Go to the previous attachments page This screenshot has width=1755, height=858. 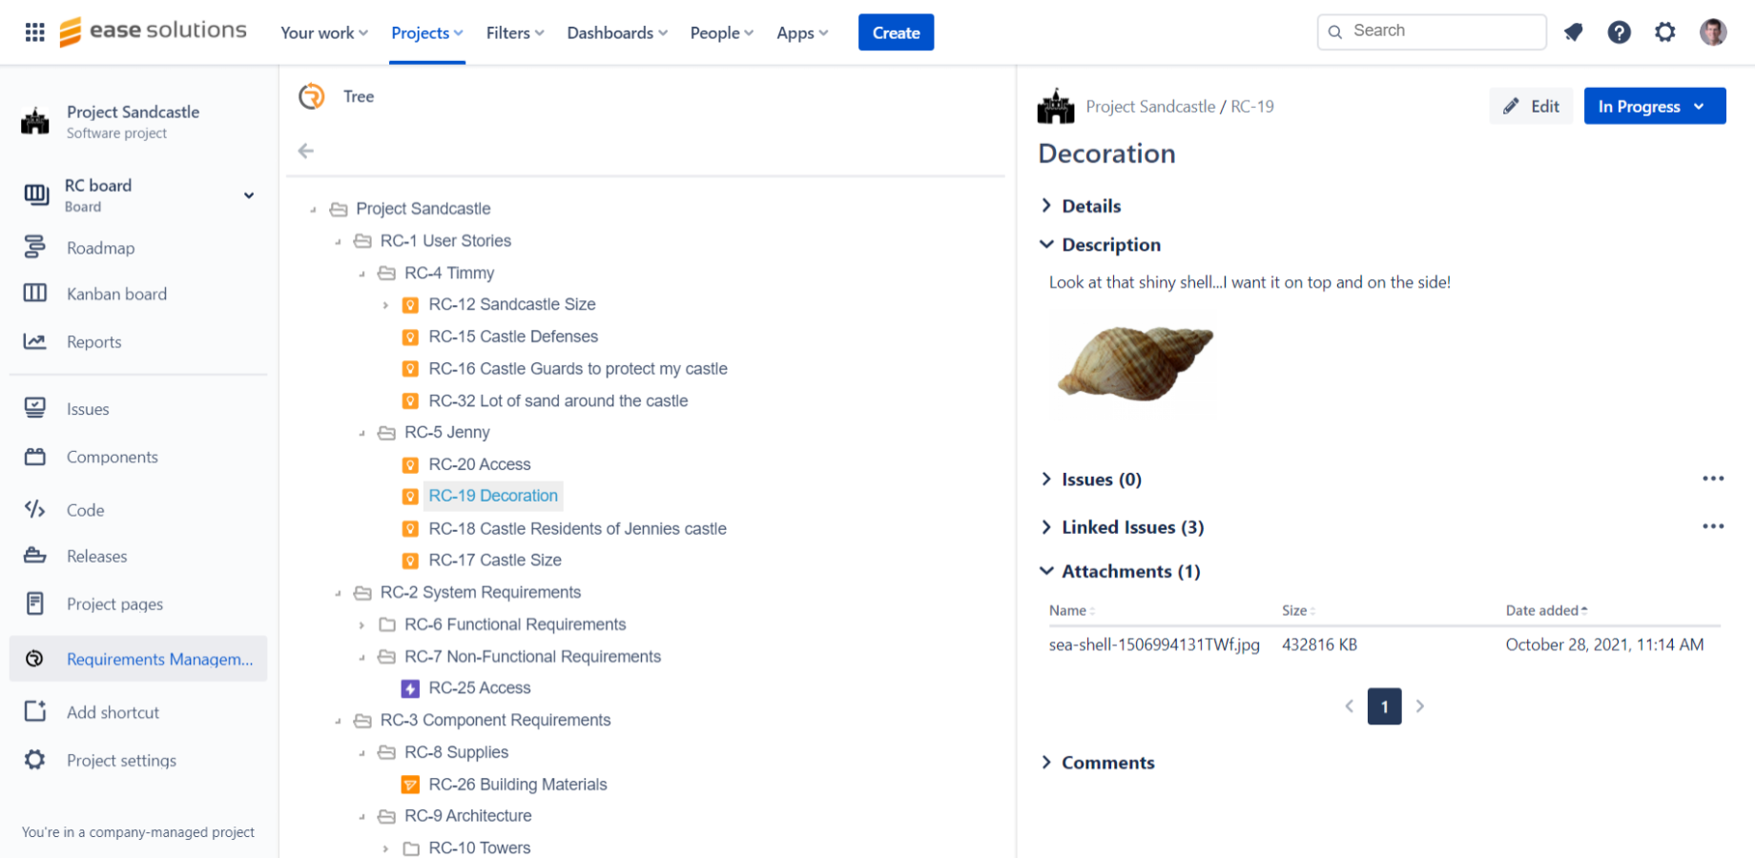[1350, 706]
